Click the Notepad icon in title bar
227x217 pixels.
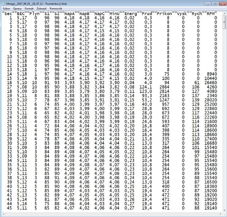[4, 4]
